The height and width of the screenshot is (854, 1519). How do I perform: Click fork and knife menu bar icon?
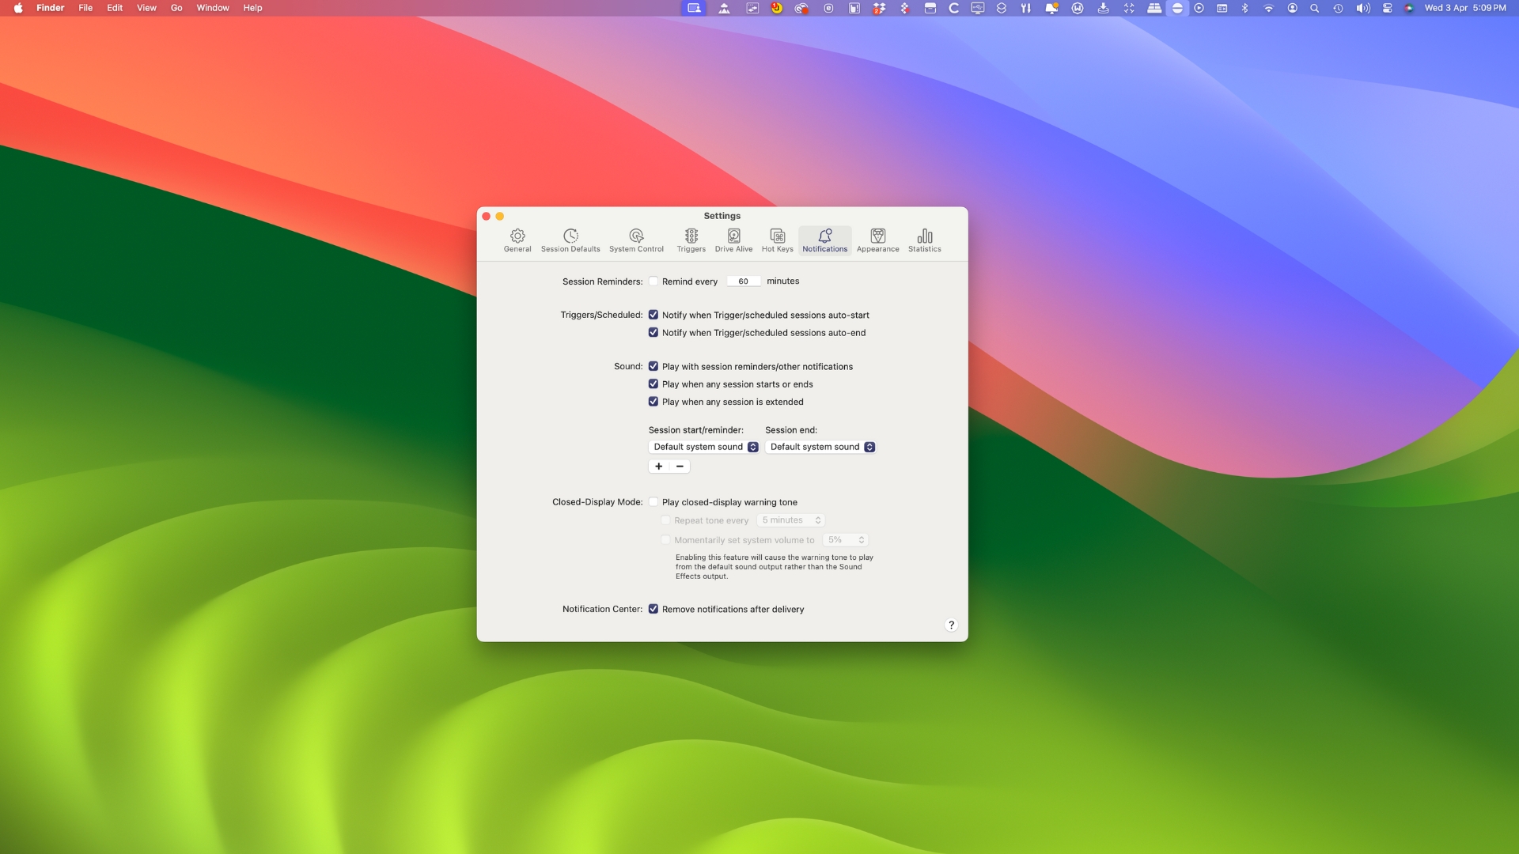click(1025, 8)
